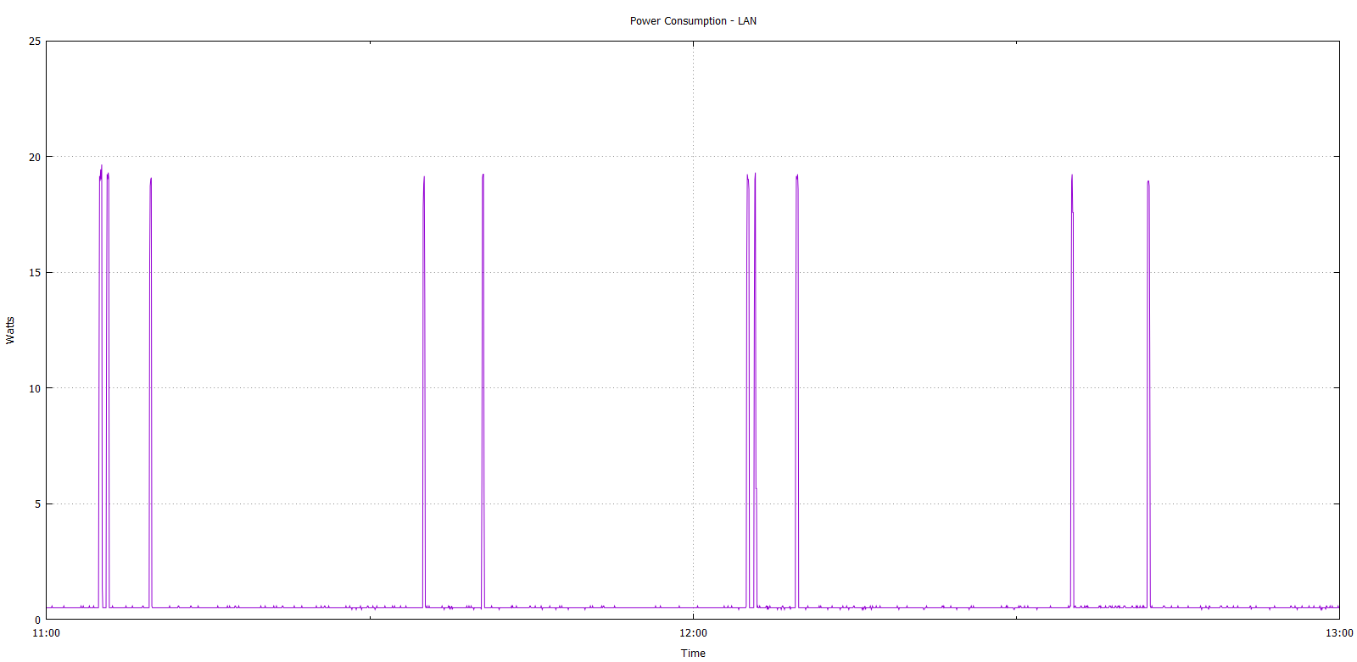Click the 15 value on y-axis

35,273
